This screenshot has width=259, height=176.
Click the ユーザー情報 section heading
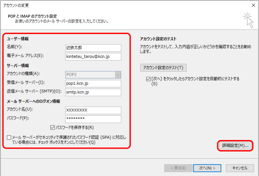pyautogui.click(x=18, y=39)
